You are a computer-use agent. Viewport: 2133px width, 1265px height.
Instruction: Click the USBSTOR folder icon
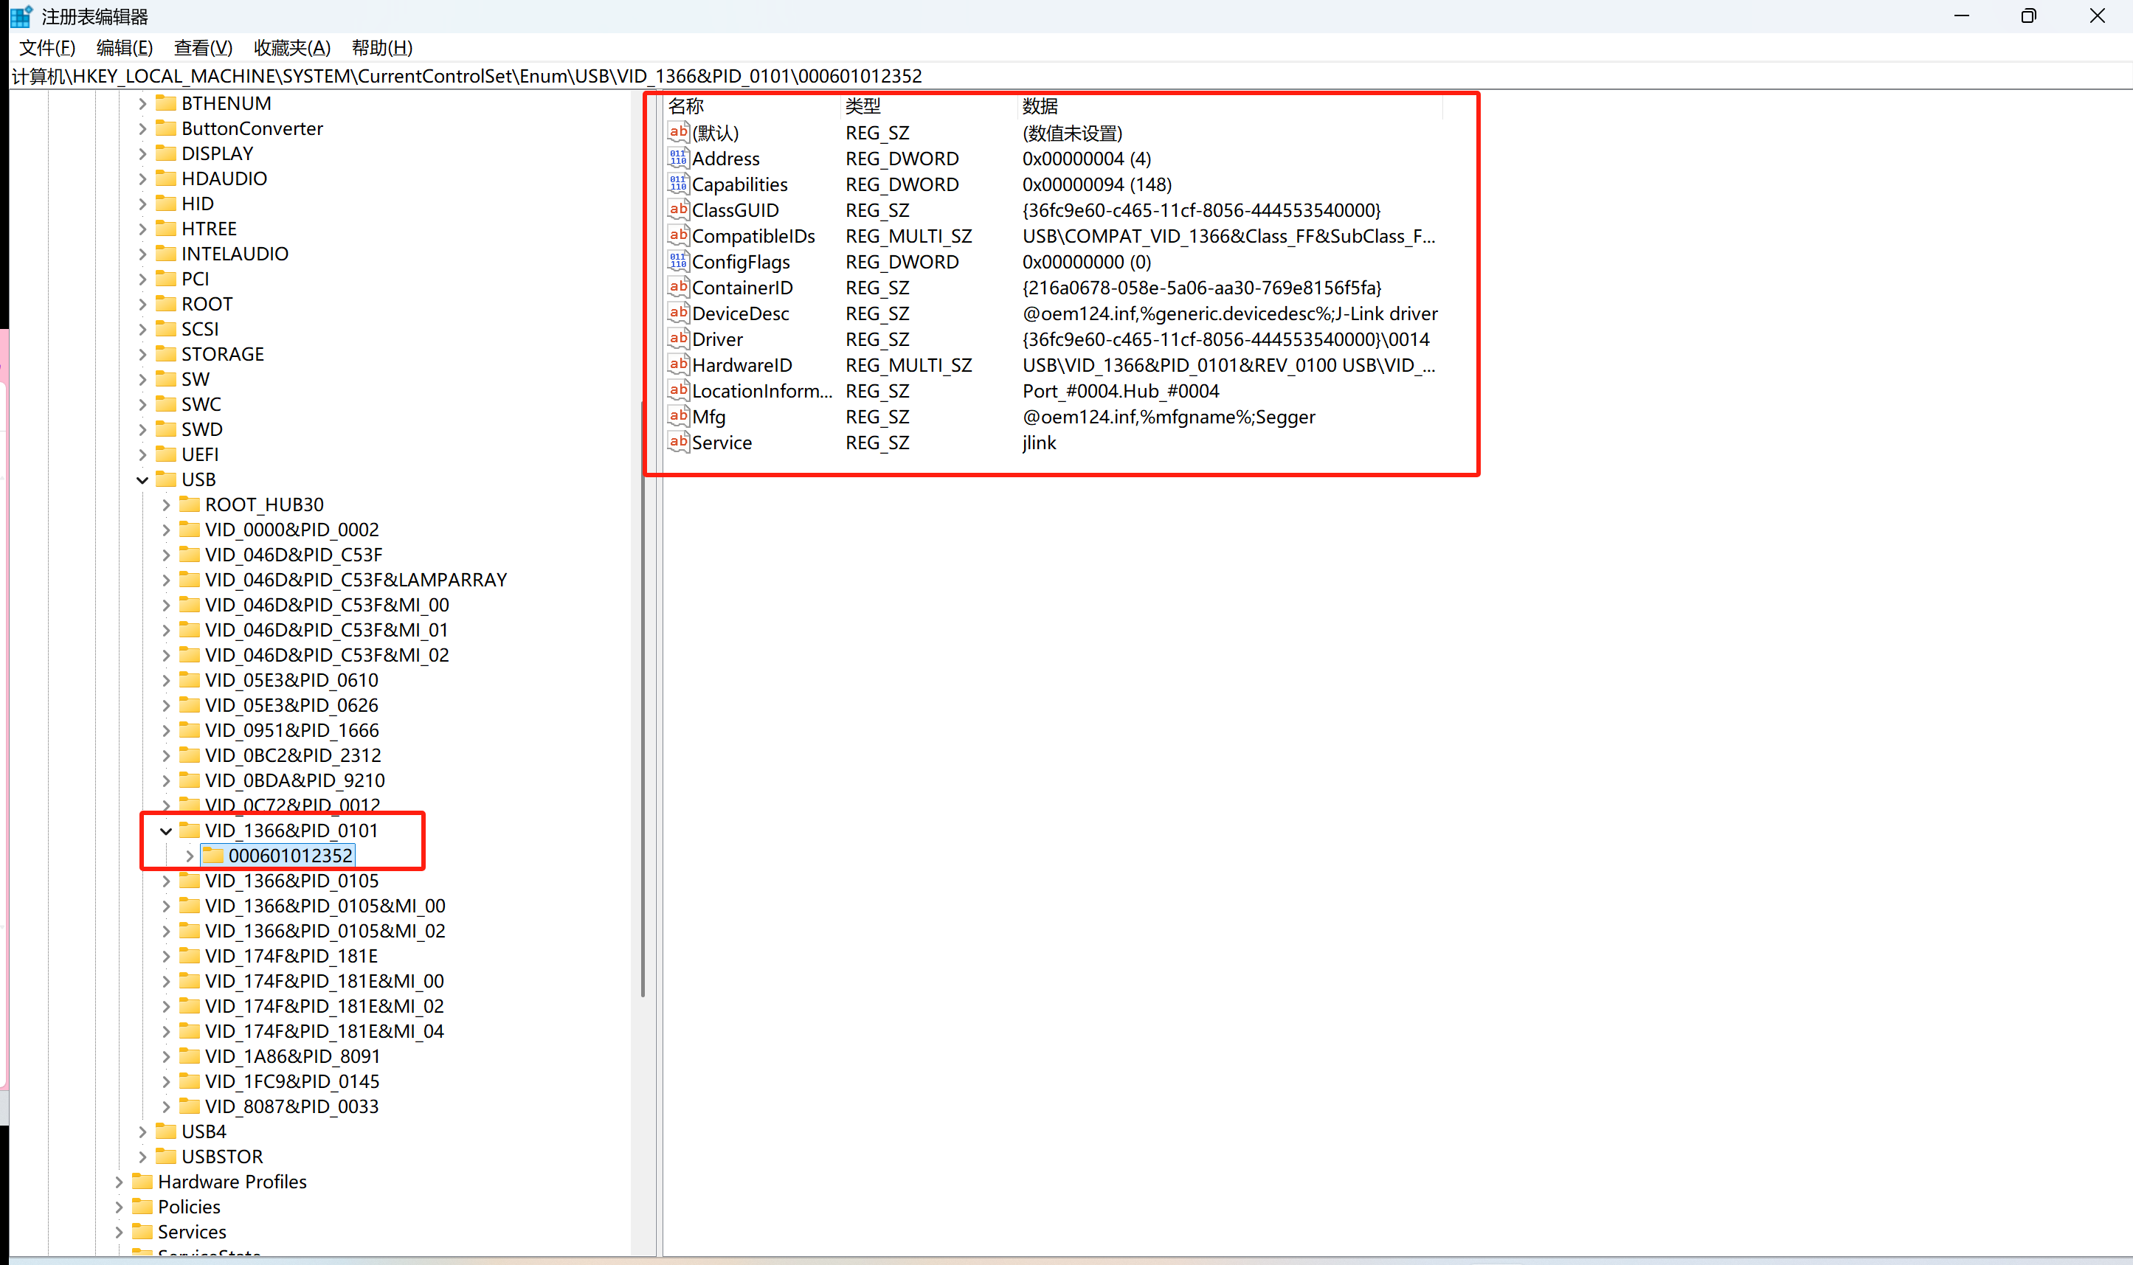(166, 1156)
